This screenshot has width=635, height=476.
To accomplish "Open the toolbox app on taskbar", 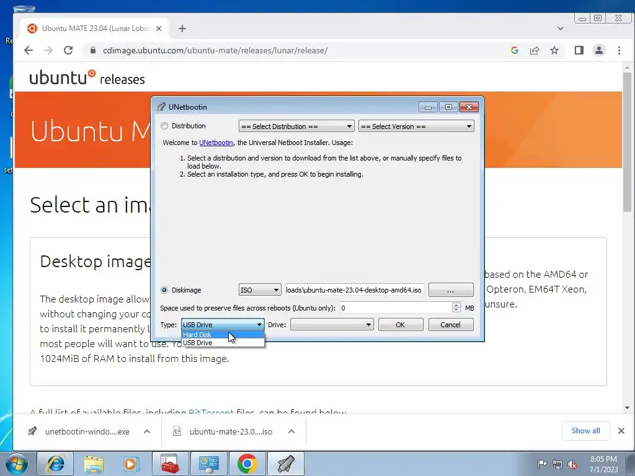I will tap(170, 464).
